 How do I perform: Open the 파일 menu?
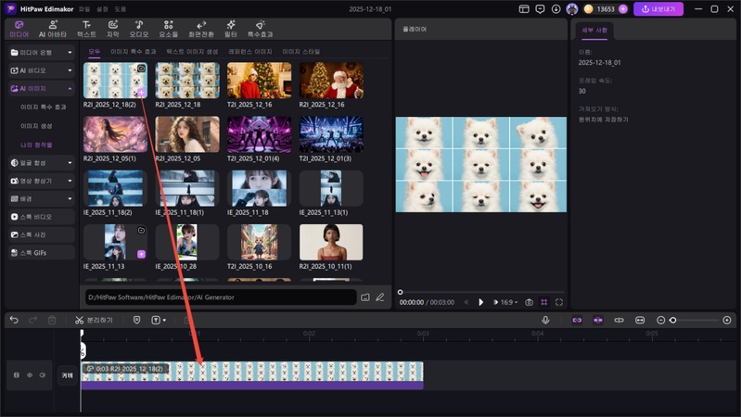pyautogui.click(x=84, y=9)
